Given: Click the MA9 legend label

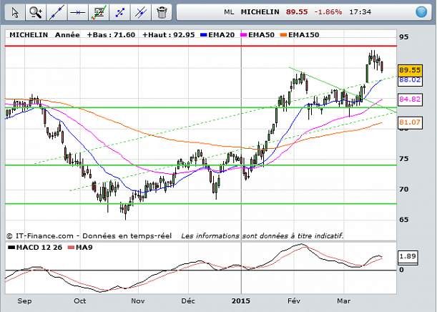Looking at the screenshot, I should click(84, 248).
